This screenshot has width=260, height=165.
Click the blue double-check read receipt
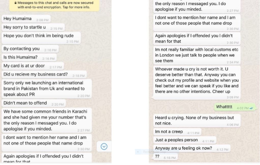click(251, 108)
